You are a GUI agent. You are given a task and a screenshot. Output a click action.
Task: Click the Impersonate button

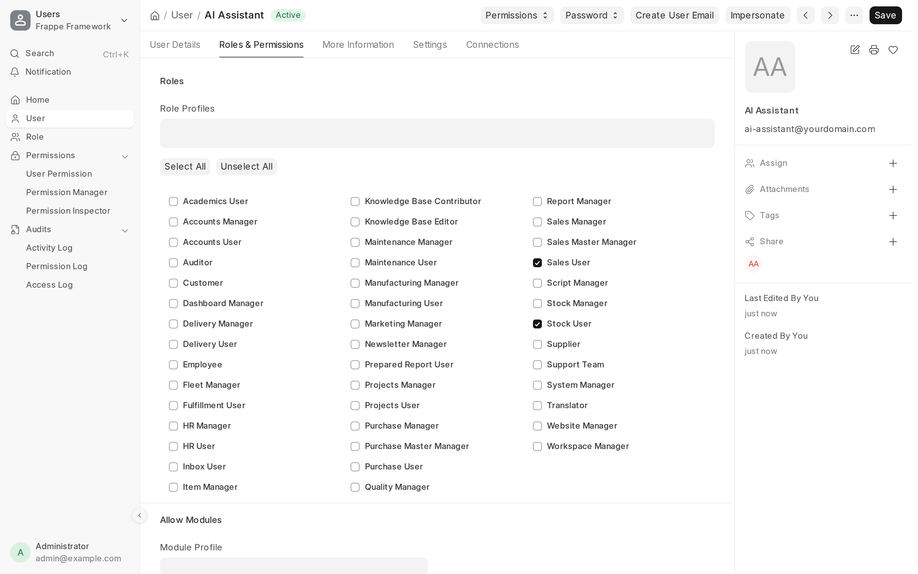point(758,16)
